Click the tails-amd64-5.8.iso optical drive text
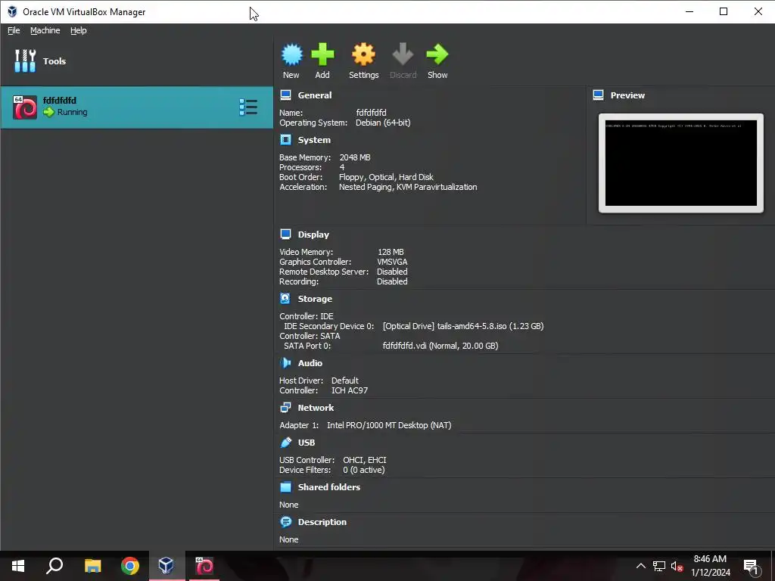The image size is (775, 581). click(462, 326)
